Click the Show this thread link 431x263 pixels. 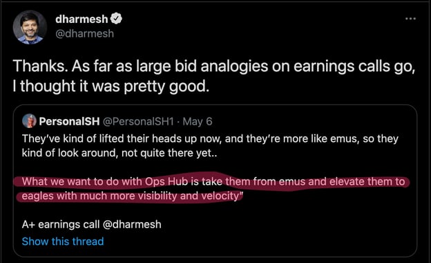click(63, 242)
